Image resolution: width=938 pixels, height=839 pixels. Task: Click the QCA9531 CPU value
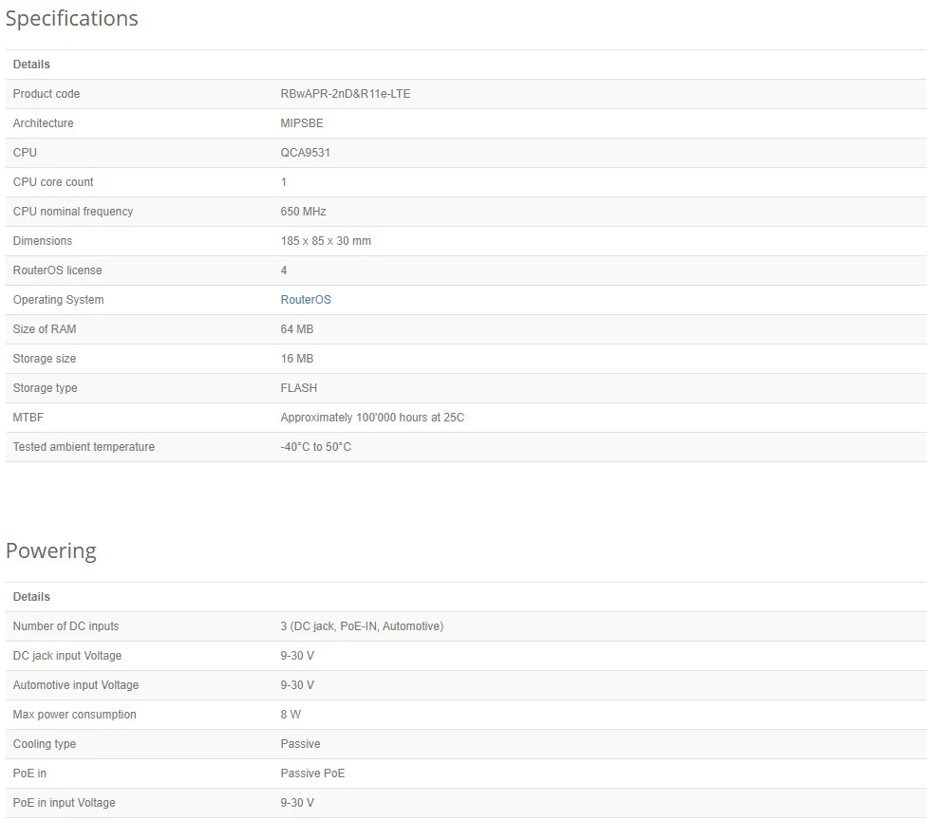(x=306, y=153)
